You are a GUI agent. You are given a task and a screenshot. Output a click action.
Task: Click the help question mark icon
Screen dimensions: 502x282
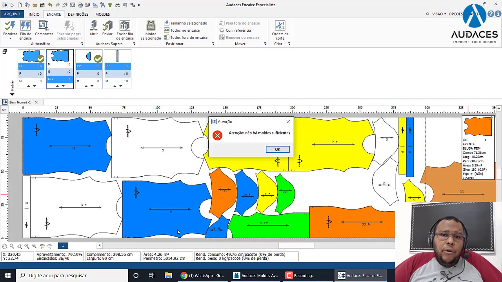pyautogui.click(x=491, y=14)
